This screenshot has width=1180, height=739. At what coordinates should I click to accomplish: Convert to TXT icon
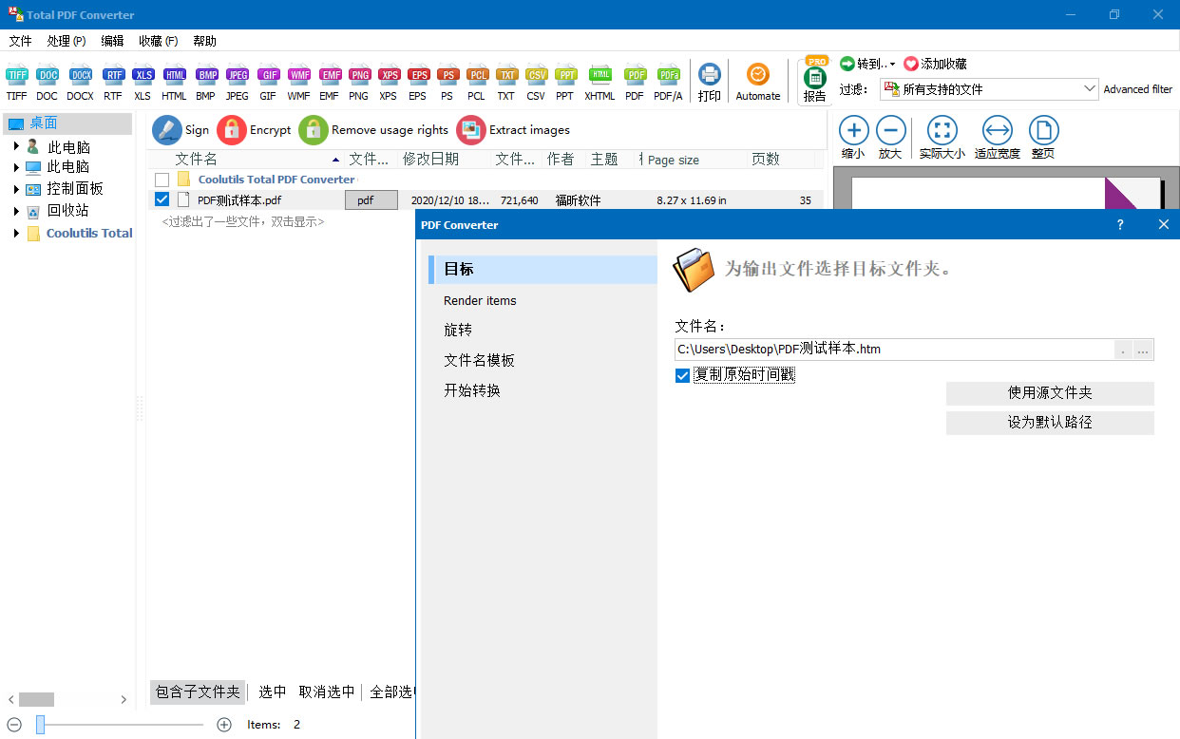[x=506, y=75]
